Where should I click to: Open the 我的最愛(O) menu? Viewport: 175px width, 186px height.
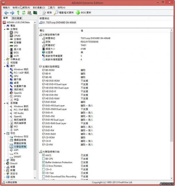click(39, 8)
